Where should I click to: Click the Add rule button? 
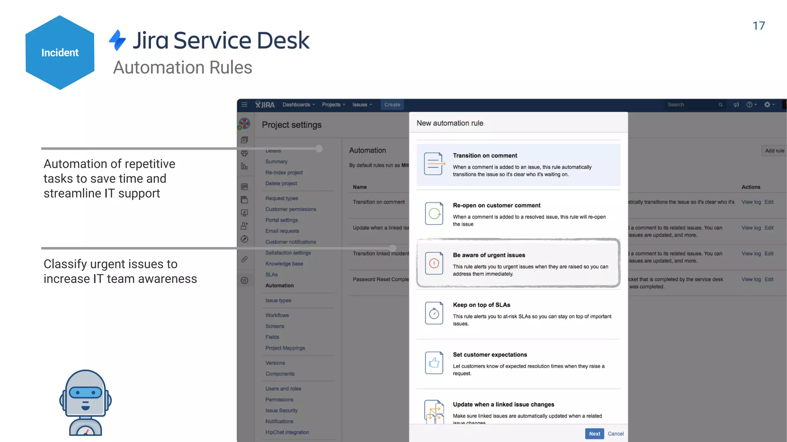(774, 151)
